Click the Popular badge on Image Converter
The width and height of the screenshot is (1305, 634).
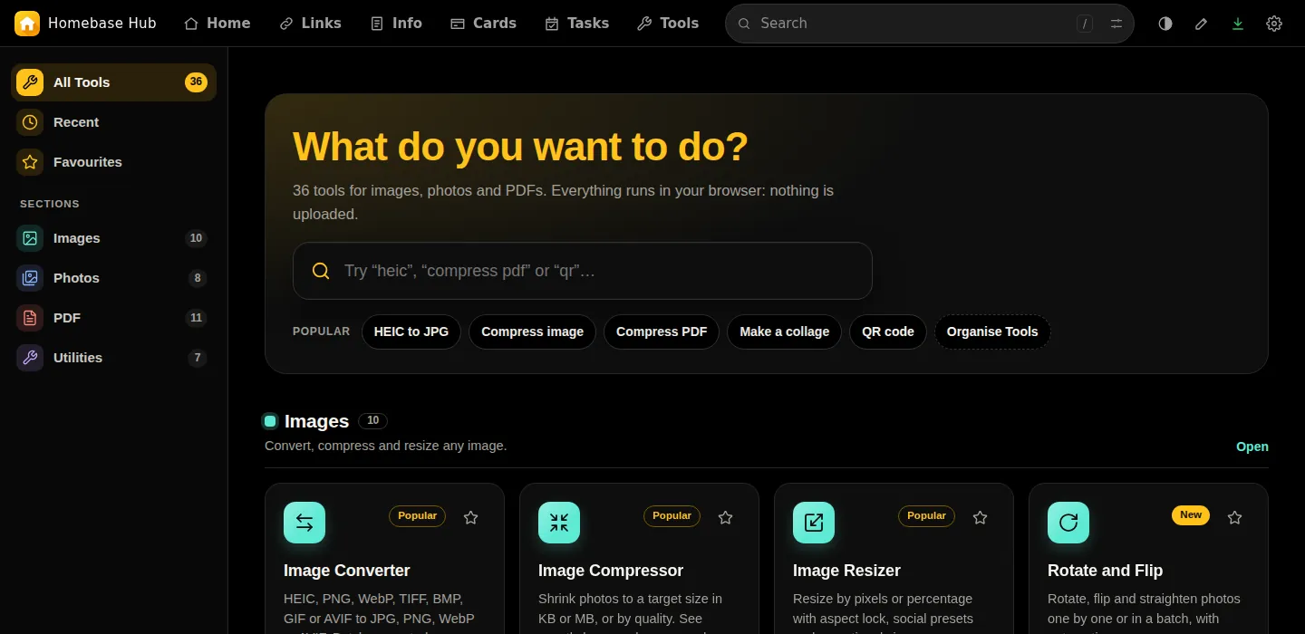click(418, 516)
